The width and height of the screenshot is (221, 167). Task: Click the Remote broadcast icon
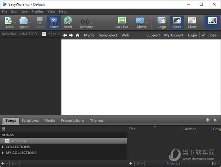coord(85,22)
